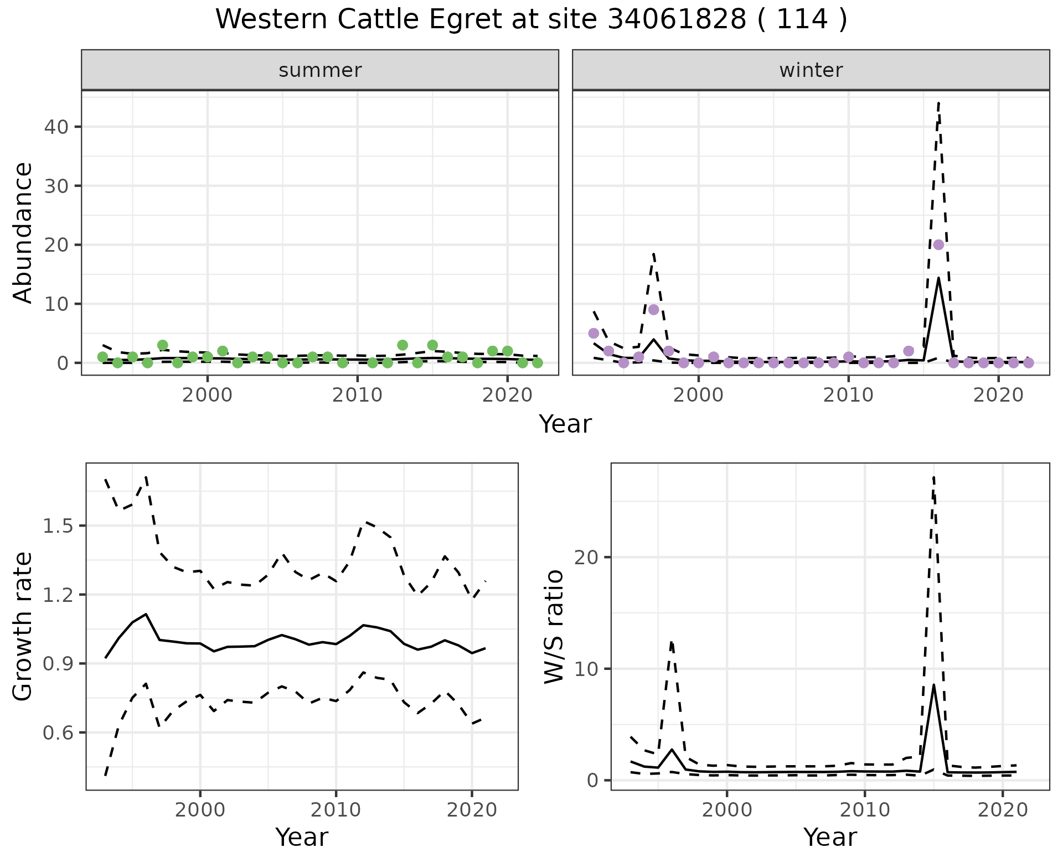Click the winter 2016 purple point at 20
This screenshot has width=1063, height=863.
tap(938, 245)
